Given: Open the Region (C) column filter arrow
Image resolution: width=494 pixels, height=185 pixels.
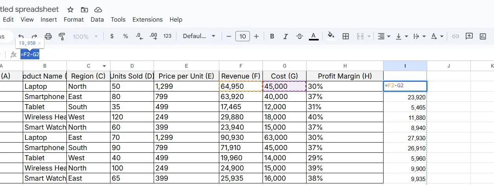Looking at the screenshot, I should coord(104,66).
